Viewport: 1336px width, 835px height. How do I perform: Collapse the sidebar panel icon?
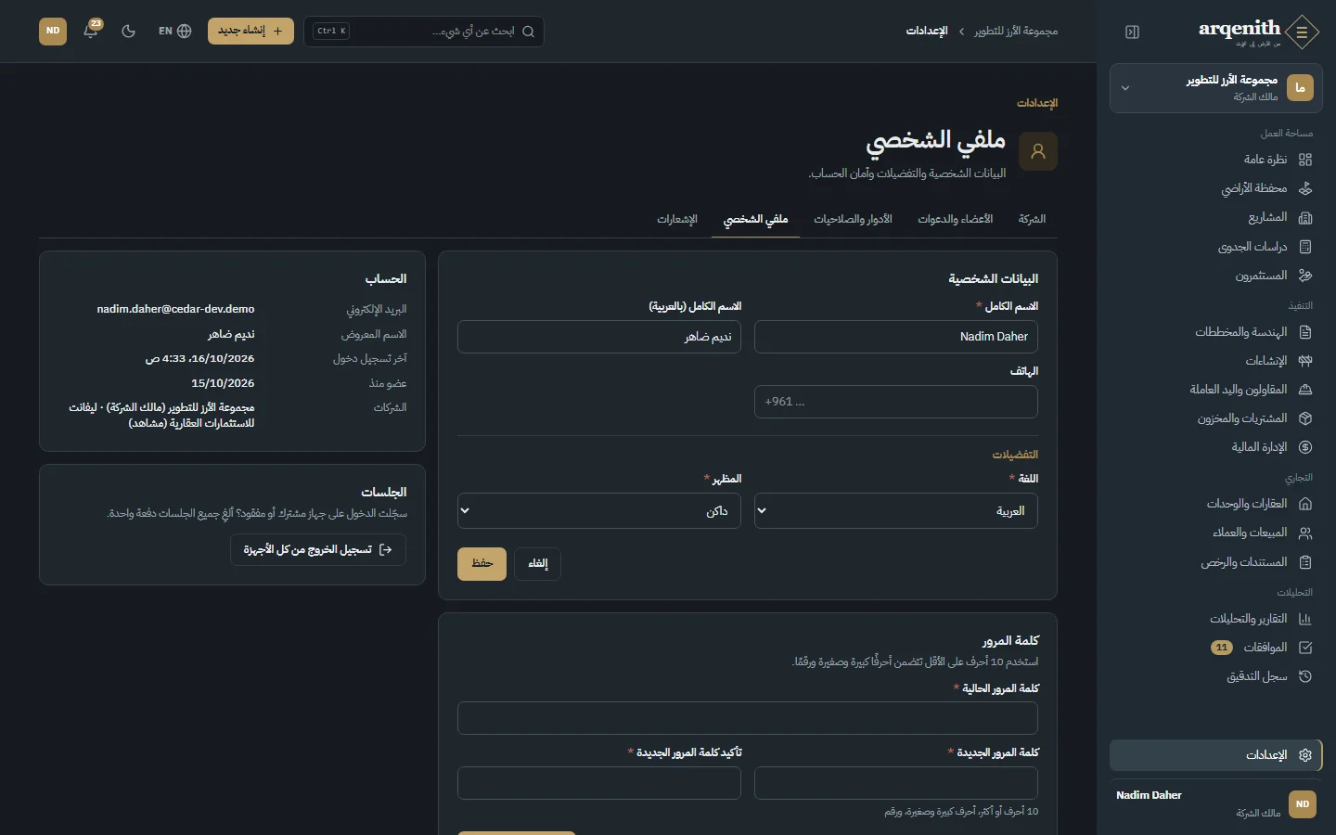[1132, 32]
